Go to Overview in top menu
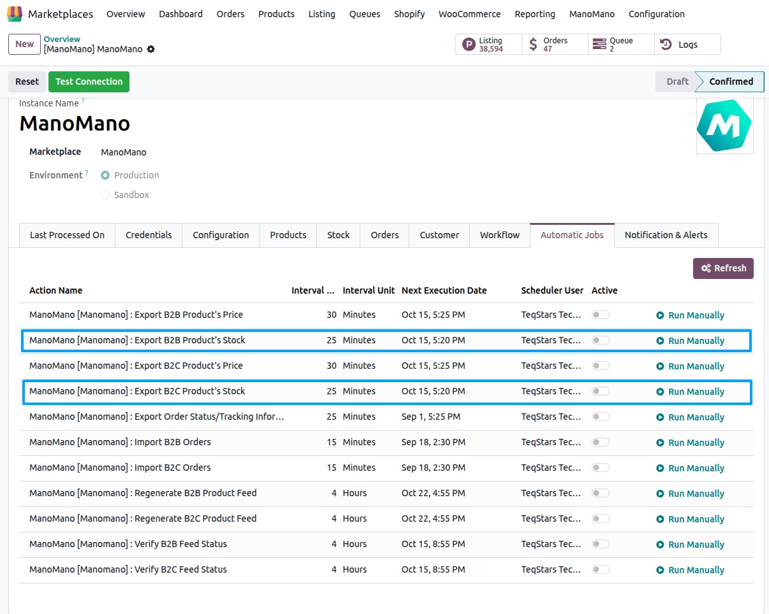769x614 pixels. (126, 14)
